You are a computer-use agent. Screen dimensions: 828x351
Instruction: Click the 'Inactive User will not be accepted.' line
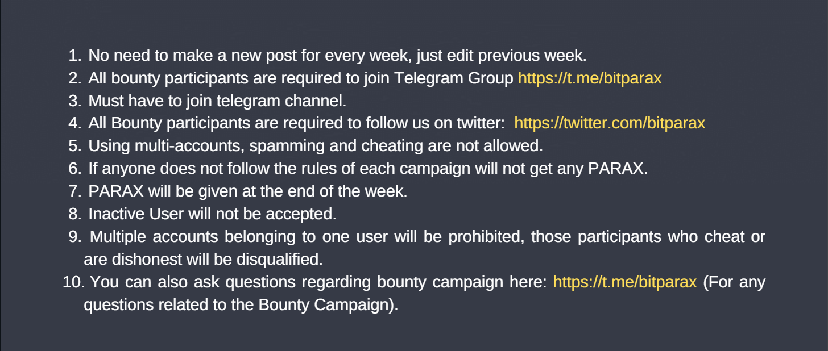coord(213,214)
